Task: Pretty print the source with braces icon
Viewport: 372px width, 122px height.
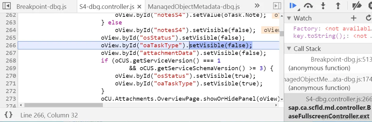Action: pyautogui.click(x=9, y=115)
